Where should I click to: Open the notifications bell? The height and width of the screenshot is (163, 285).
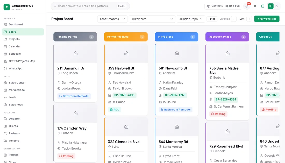(247, 6)
